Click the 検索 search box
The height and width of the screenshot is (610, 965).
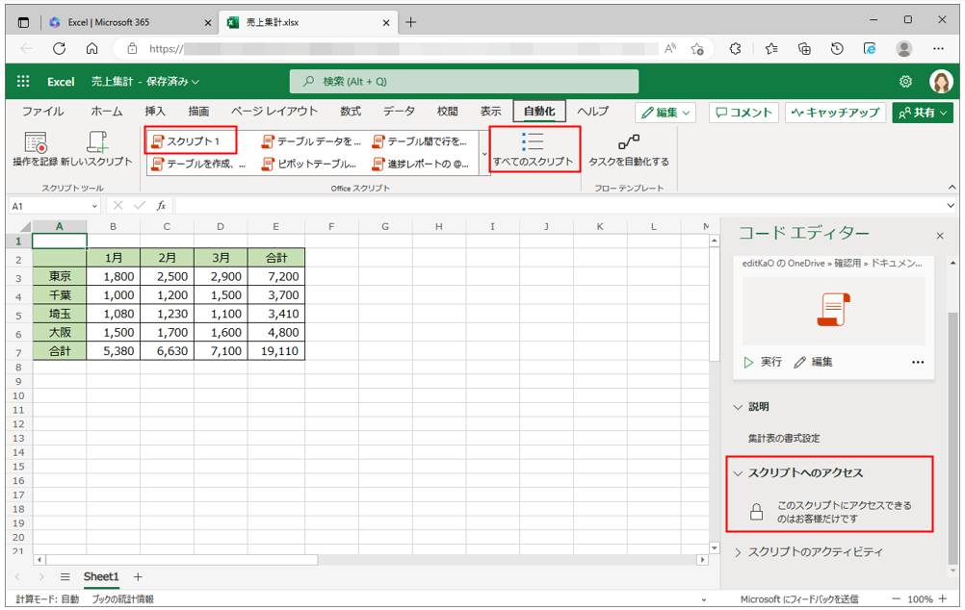pyautogui.click(x=464, y=81)
